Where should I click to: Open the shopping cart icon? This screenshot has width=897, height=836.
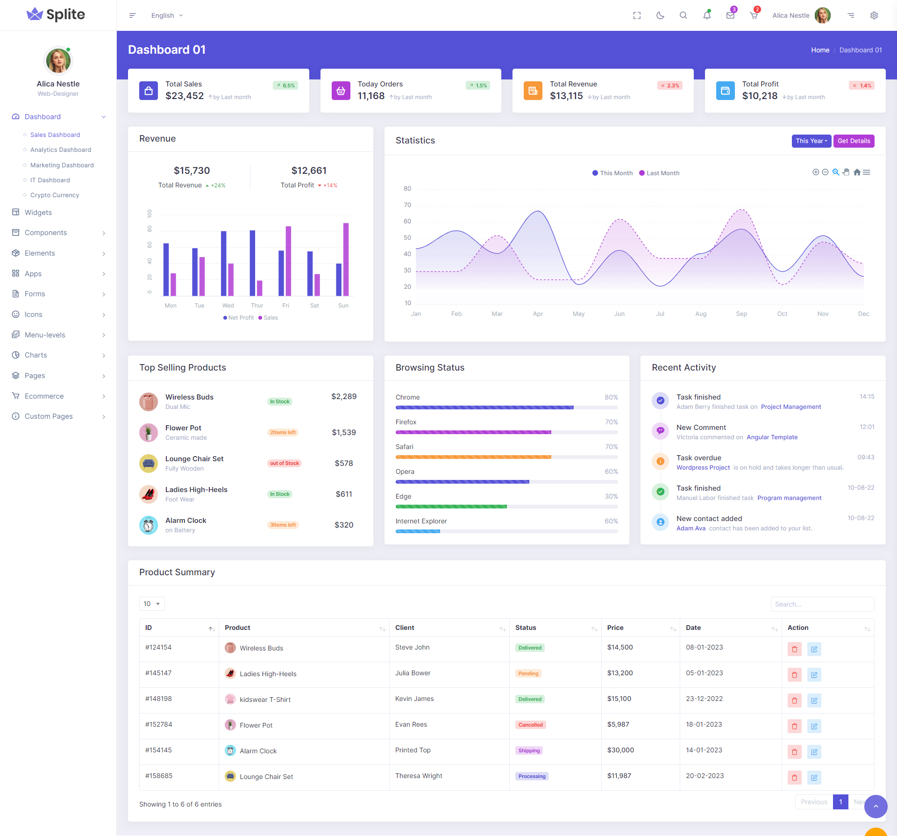[x=754, y=15]
